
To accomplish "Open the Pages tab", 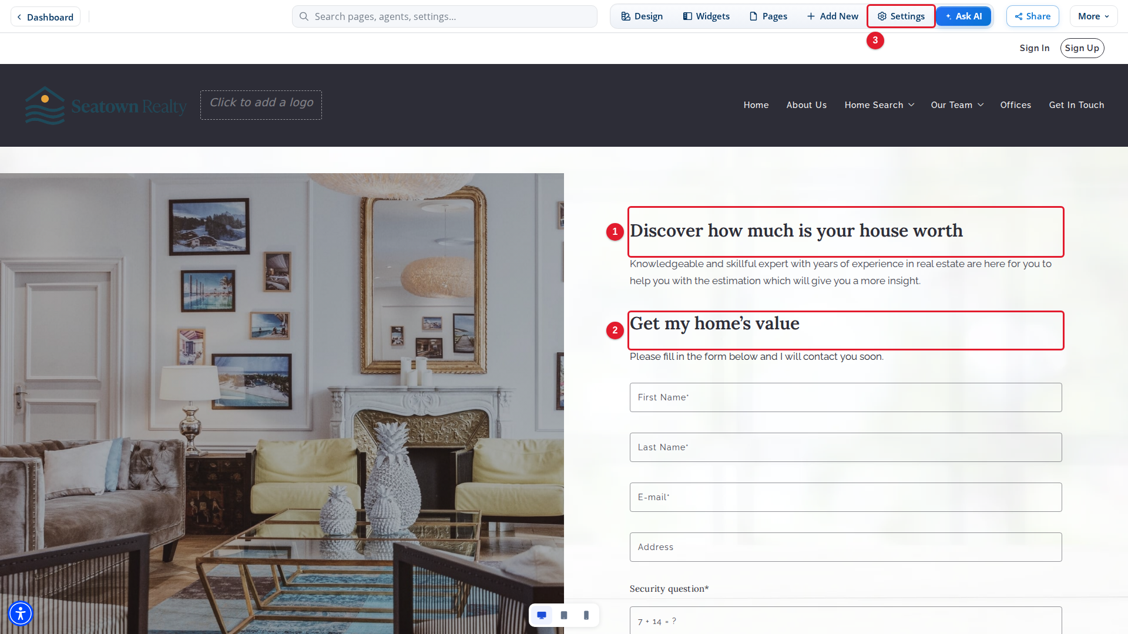I will (x=768, y=16).
